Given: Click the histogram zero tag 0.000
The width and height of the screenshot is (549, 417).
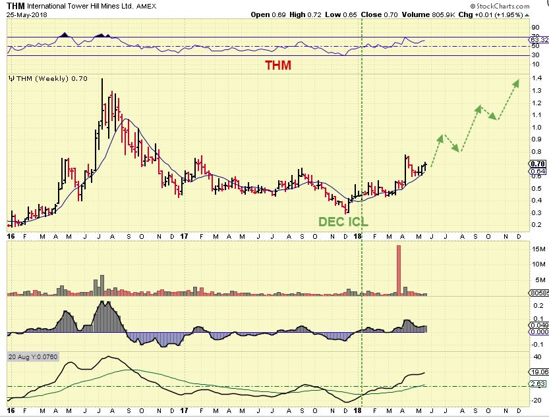Looking at the screenshot, I should point(538,331).
